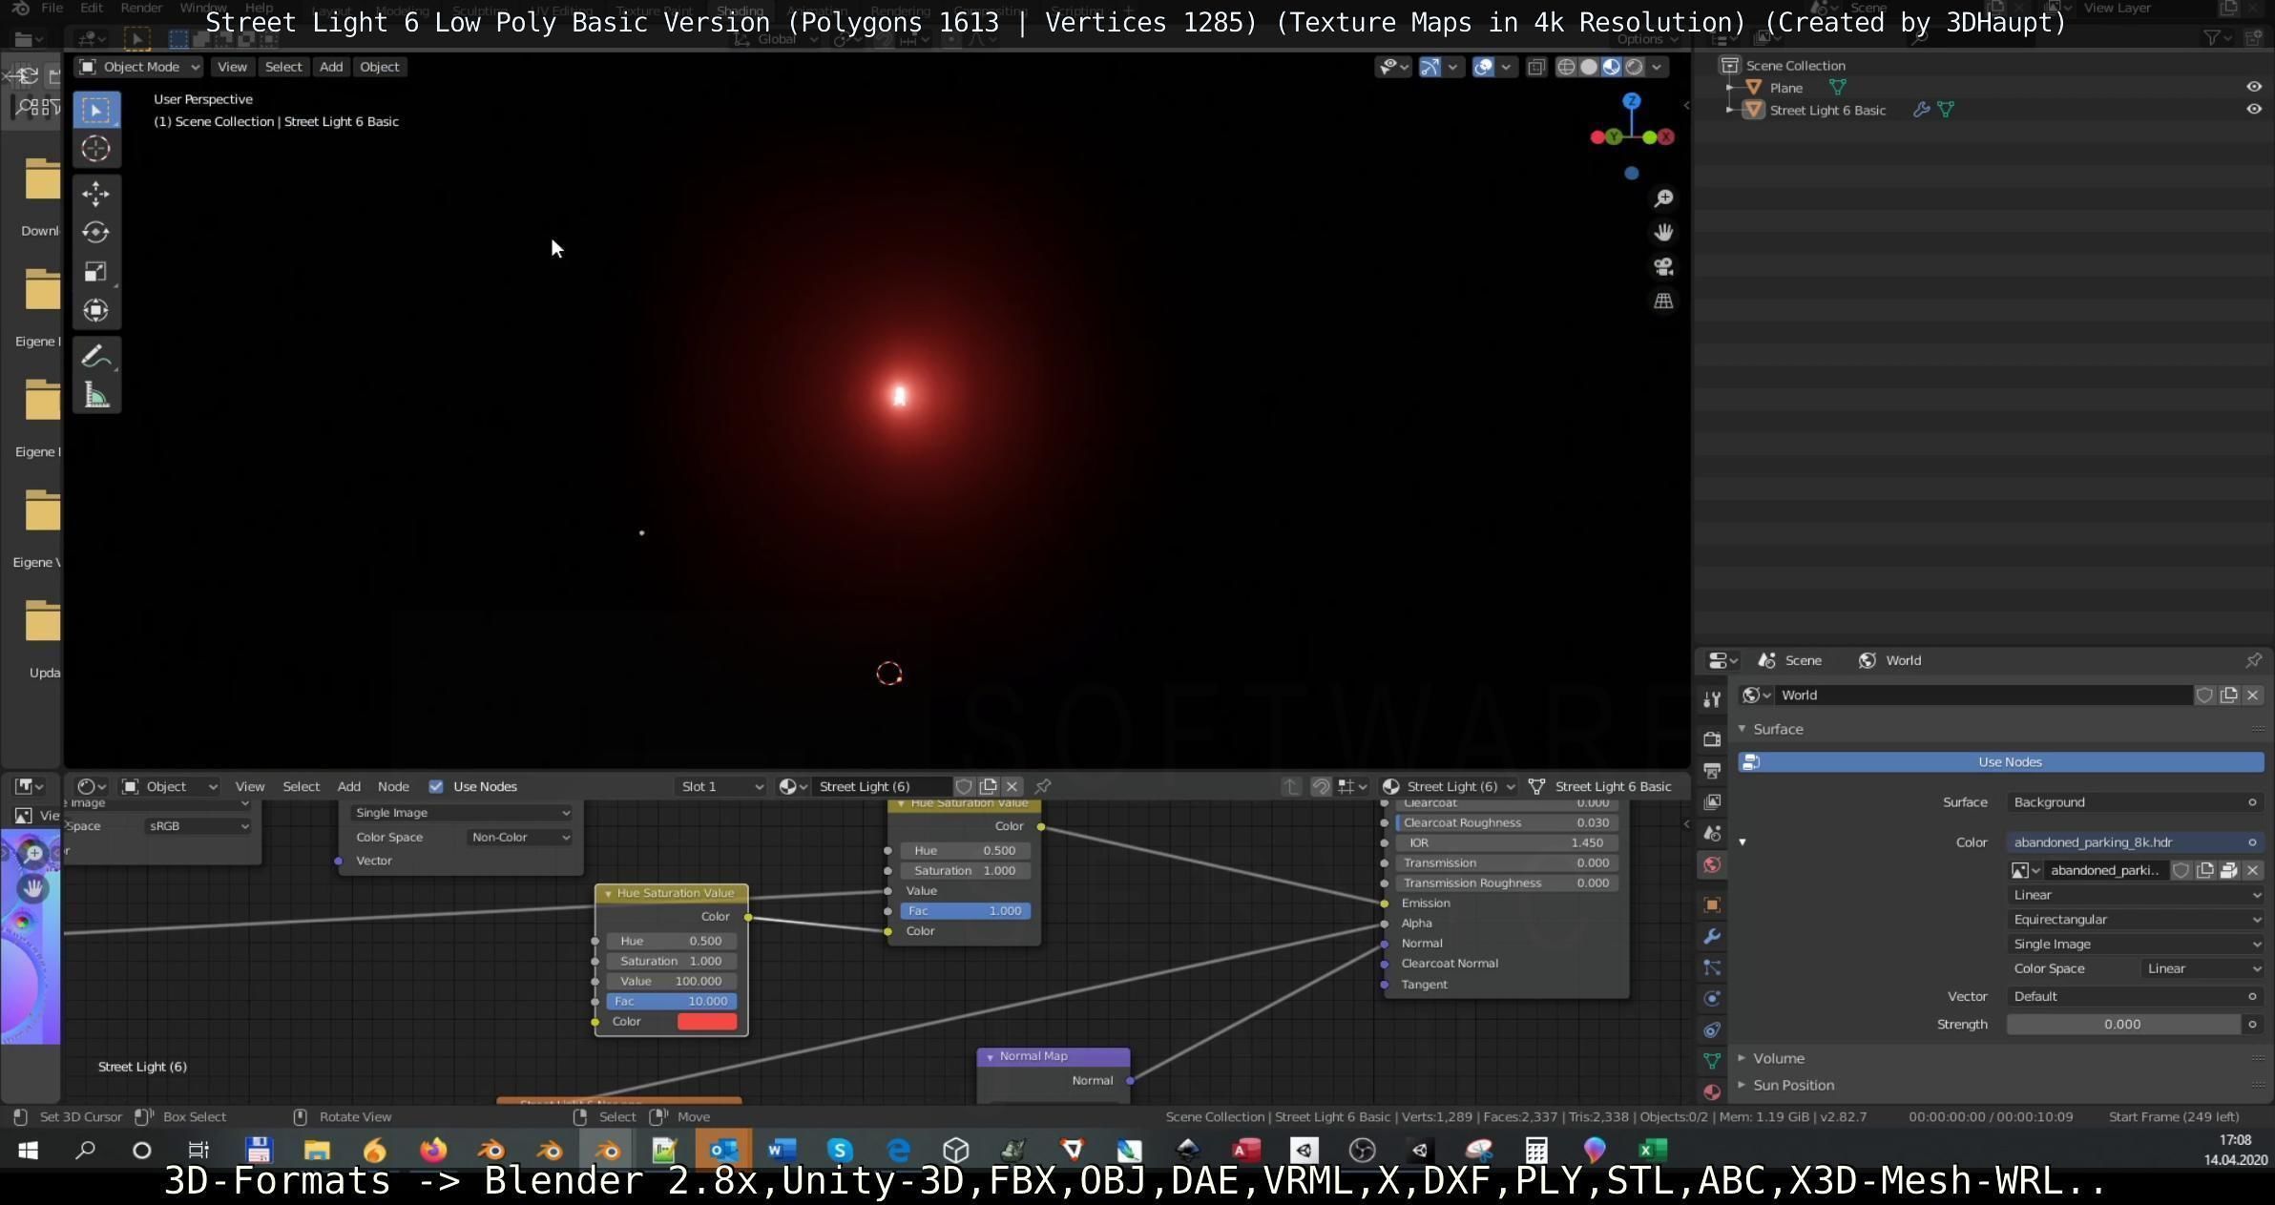Click the red Color swatch in Hue Saturation node
The image size is (2275, 1205).
(706, 1022)
